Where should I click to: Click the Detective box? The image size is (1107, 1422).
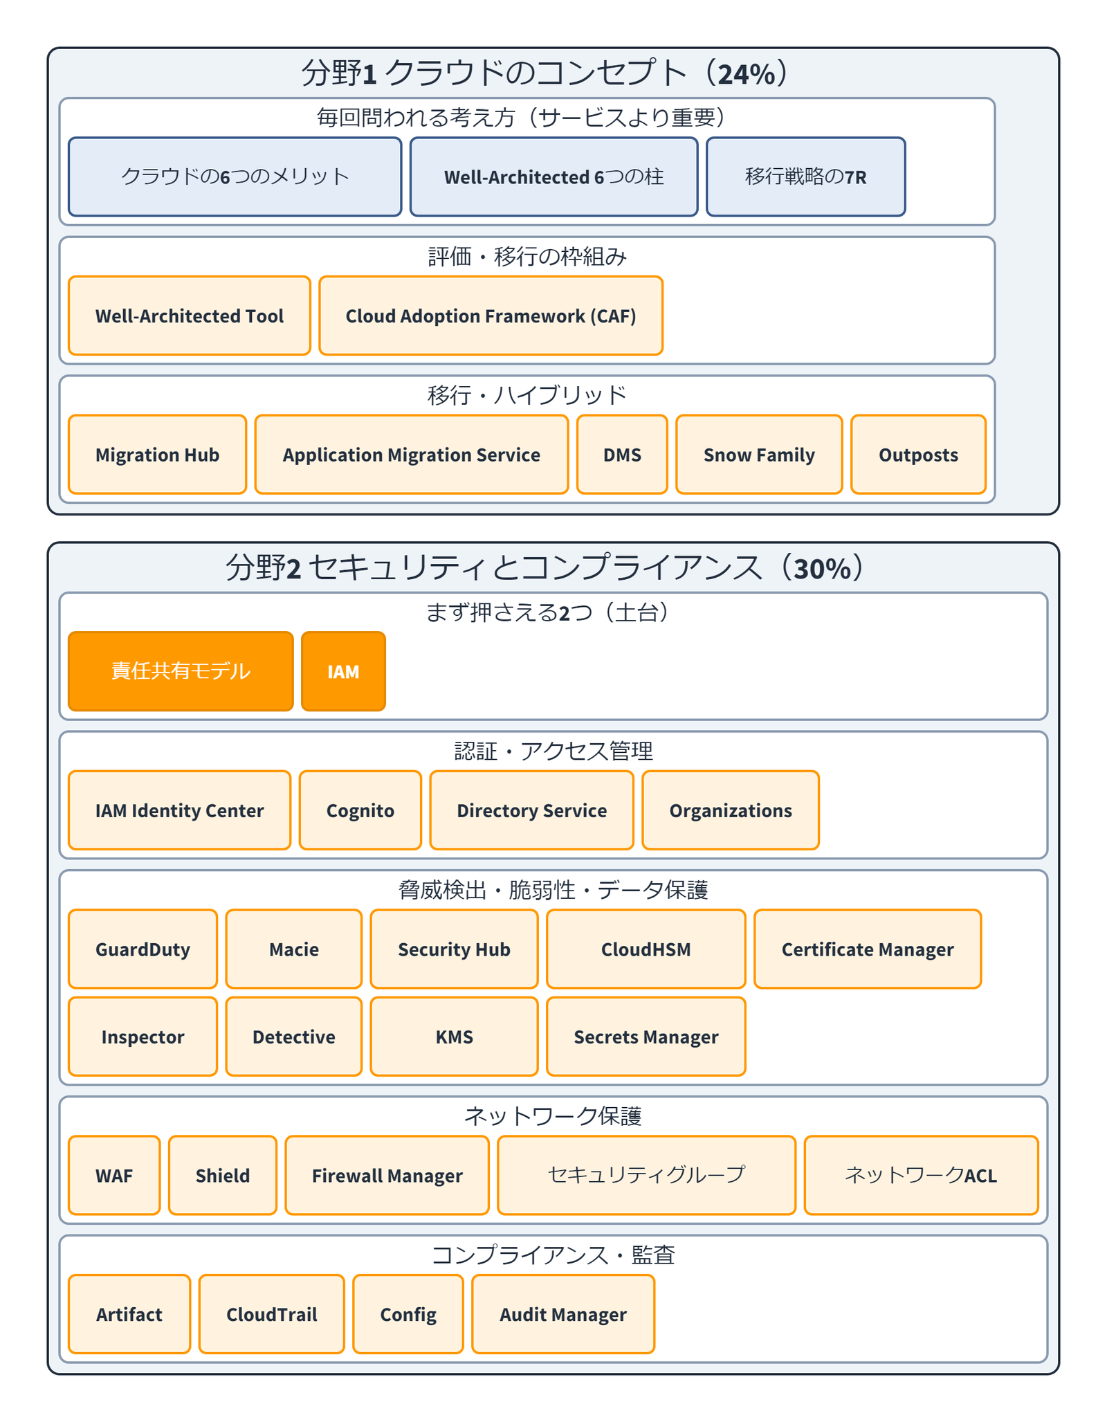click(x=293, y=1037)
